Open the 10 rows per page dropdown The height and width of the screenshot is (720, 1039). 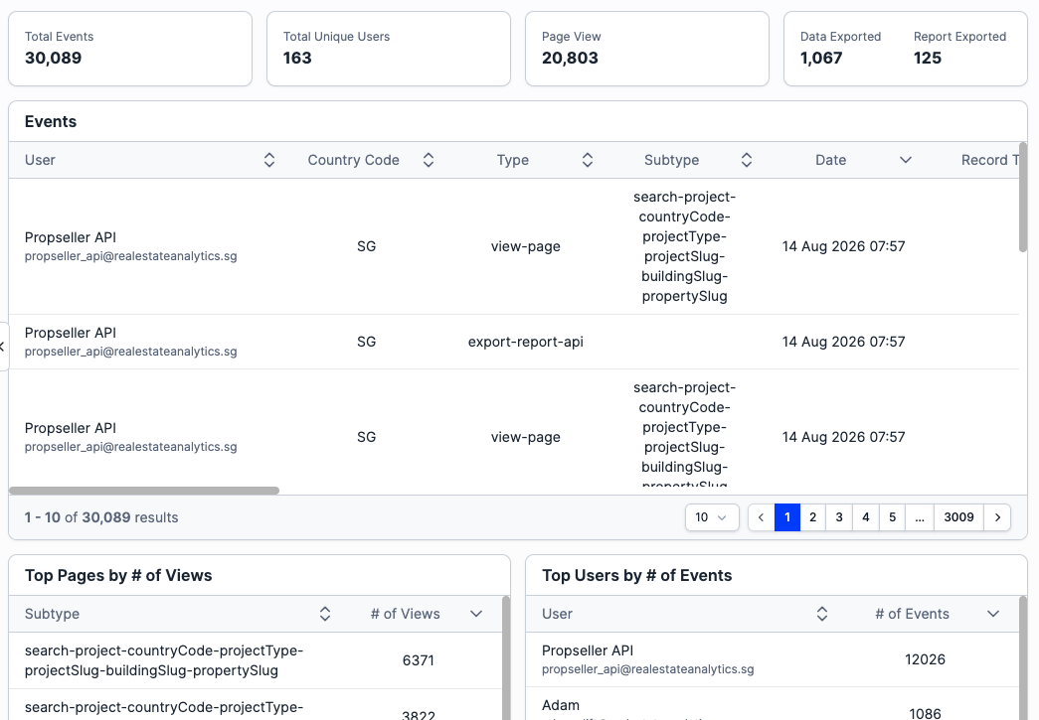pyautogui.click(x=712, y=517)
